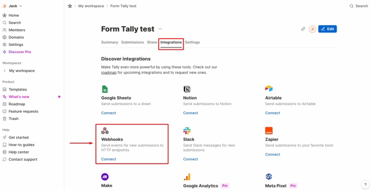Click the Google Sheets icon
Screen dimensions: 371x190
click(x=105, y=89)
